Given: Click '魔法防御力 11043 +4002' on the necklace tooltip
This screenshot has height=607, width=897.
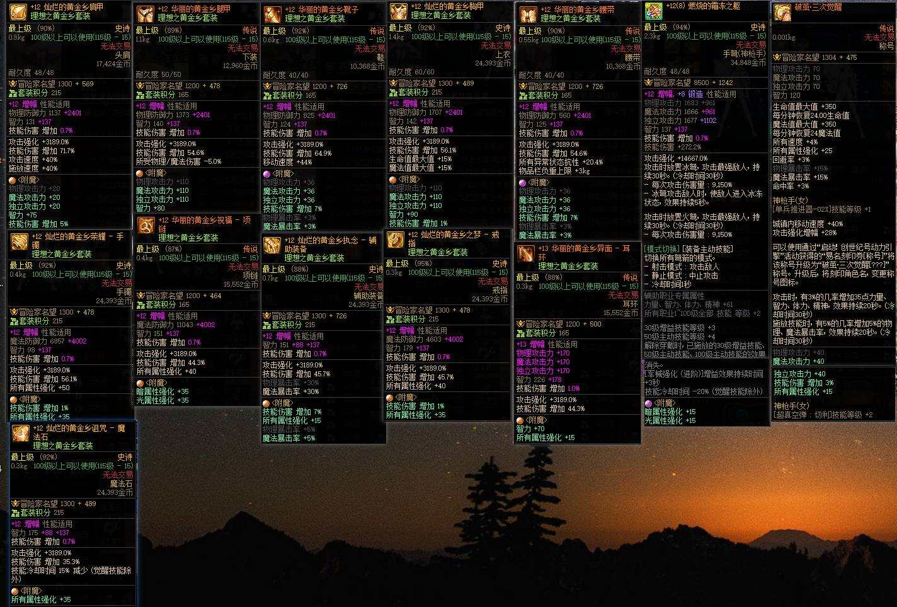Looking at the screenshot, I should pyautogui.click(x=176, y=325).
